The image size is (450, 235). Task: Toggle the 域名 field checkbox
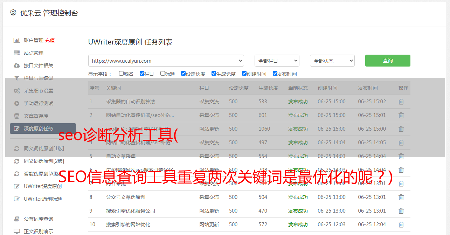[121, 74]
